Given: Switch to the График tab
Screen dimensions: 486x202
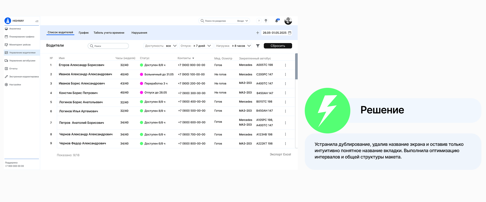Looking at the screenshot, I should 84,33.
